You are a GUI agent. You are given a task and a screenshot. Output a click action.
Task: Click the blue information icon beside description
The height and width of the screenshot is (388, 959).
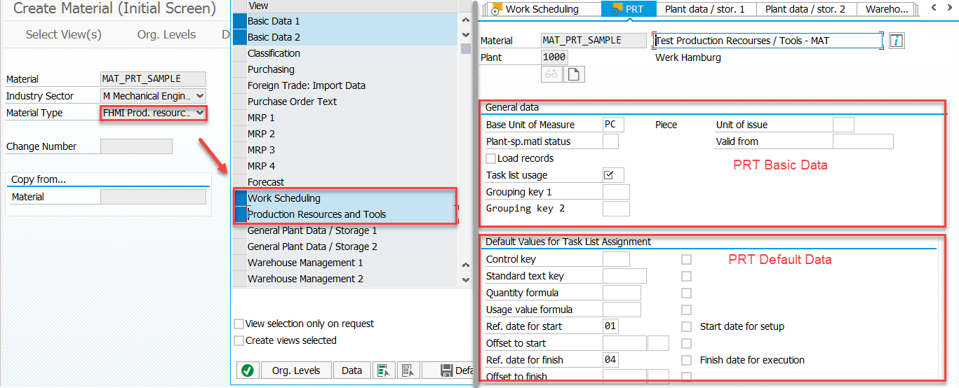pyautogui.click(x=896, y=41)
